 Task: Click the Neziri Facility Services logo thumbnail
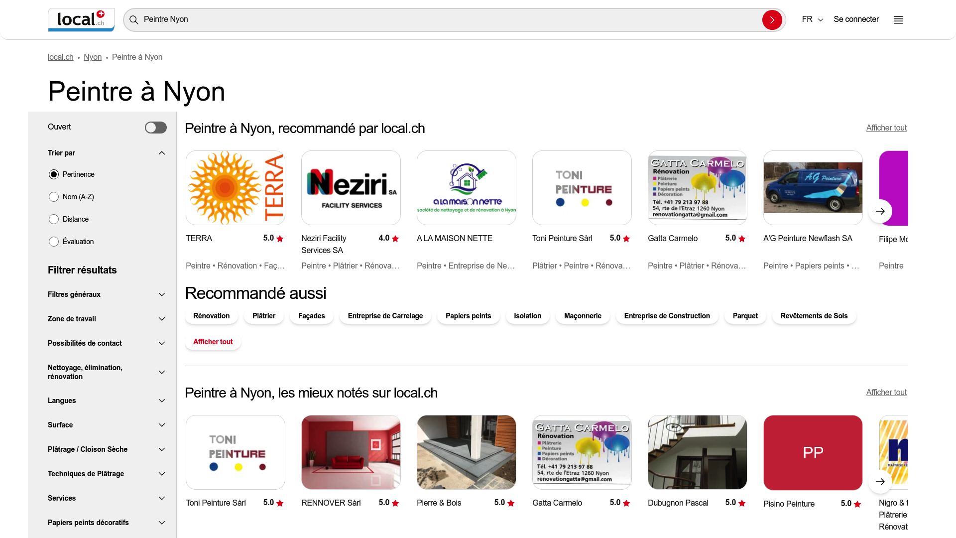pyautogui.click(x=351, y=188)
